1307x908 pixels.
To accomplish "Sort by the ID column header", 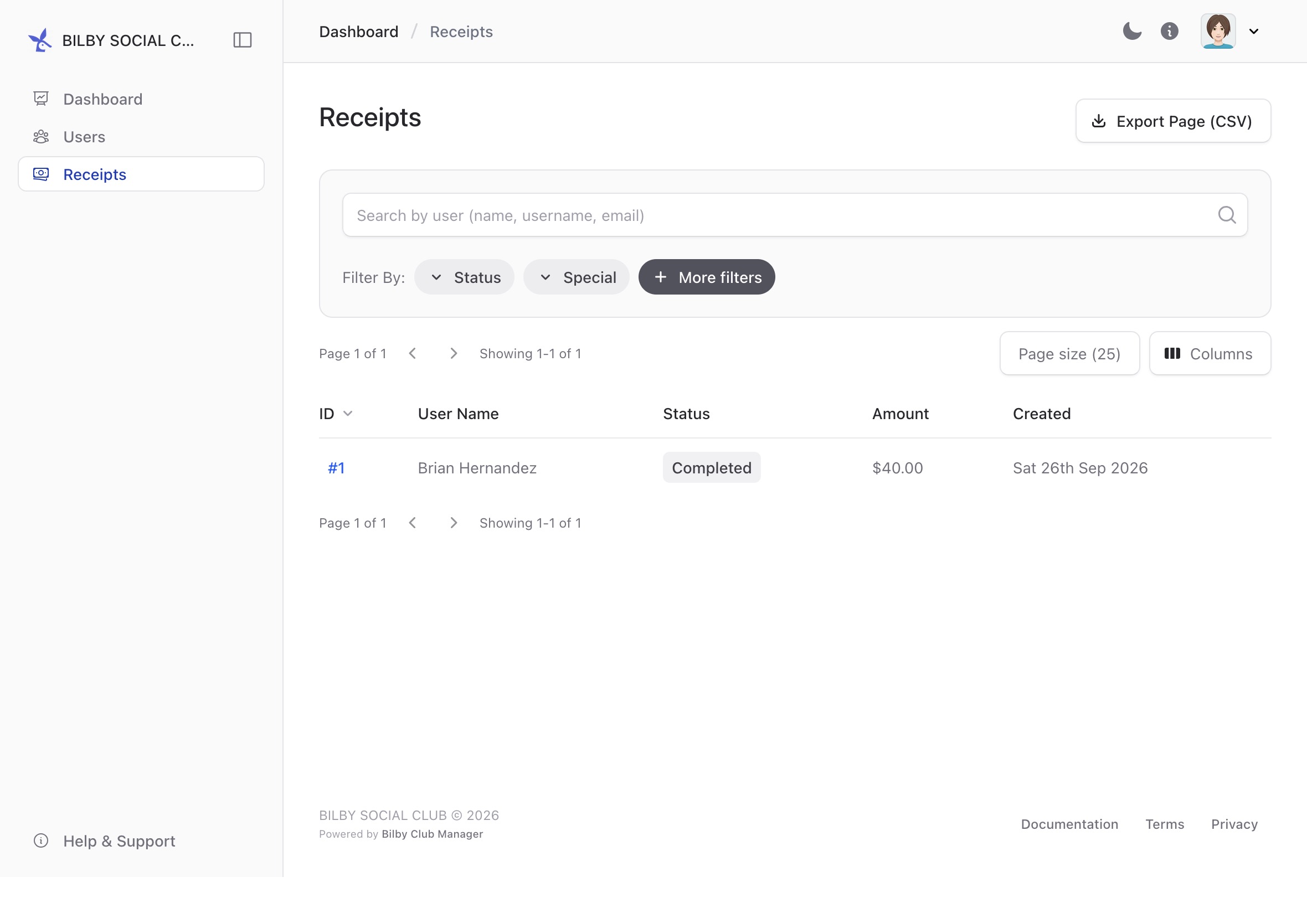I will (x=336, y=414).
